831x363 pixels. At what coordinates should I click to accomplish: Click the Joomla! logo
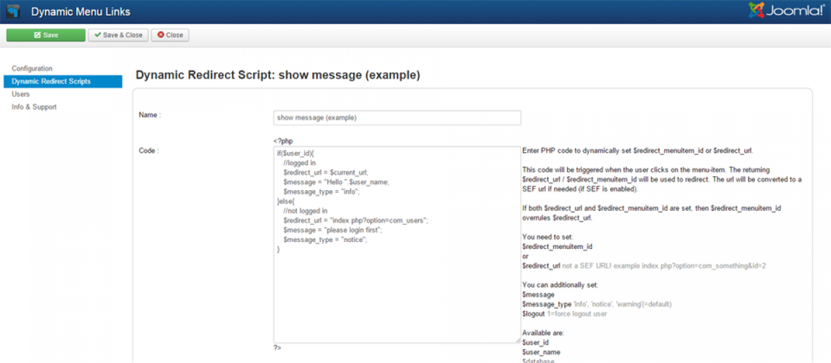coord(786,11)
